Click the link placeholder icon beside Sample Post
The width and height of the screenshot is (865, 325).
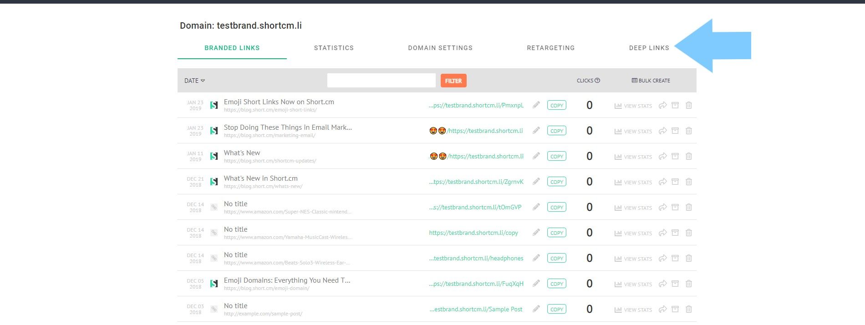point(214,309)
